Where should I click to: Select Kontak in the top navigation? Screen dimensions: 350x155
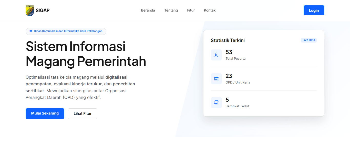tap(210, 10)
